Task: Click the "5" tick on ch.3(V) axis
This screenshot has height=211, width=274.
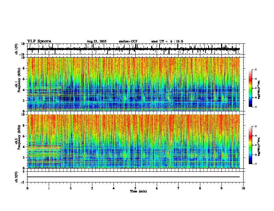Action: point(24,171)
